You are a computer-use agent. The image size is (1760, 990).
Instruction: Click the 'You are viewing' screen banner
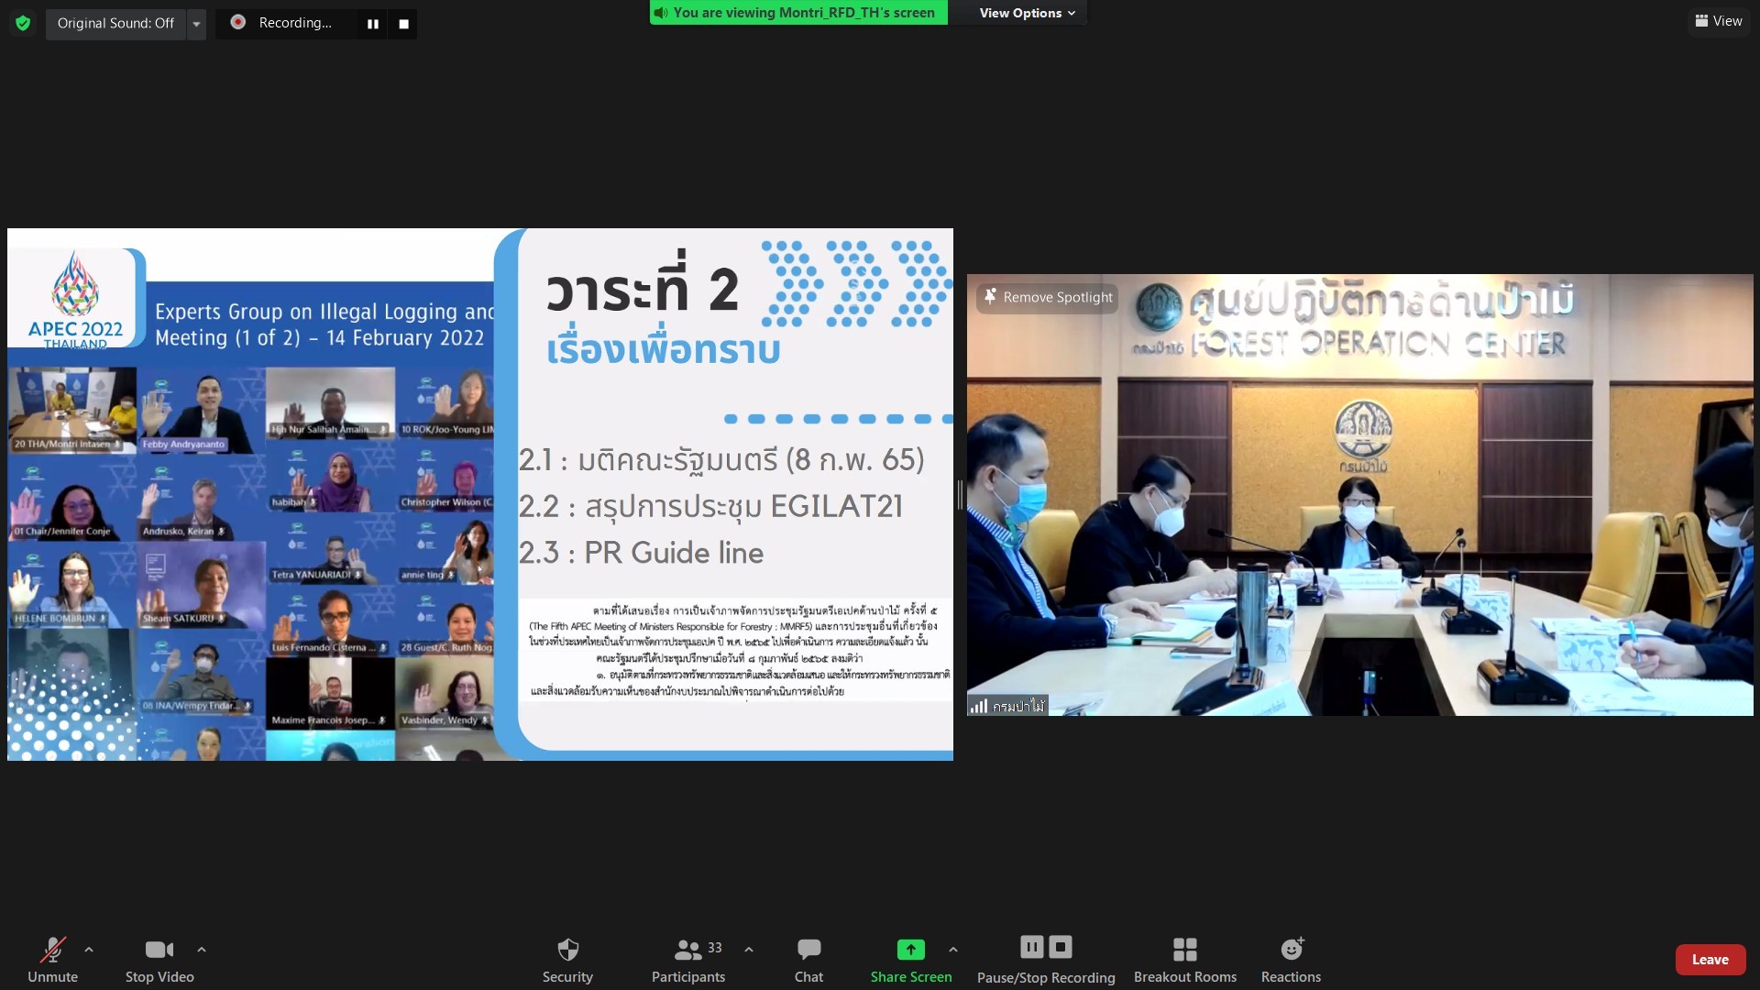[798, 12]
